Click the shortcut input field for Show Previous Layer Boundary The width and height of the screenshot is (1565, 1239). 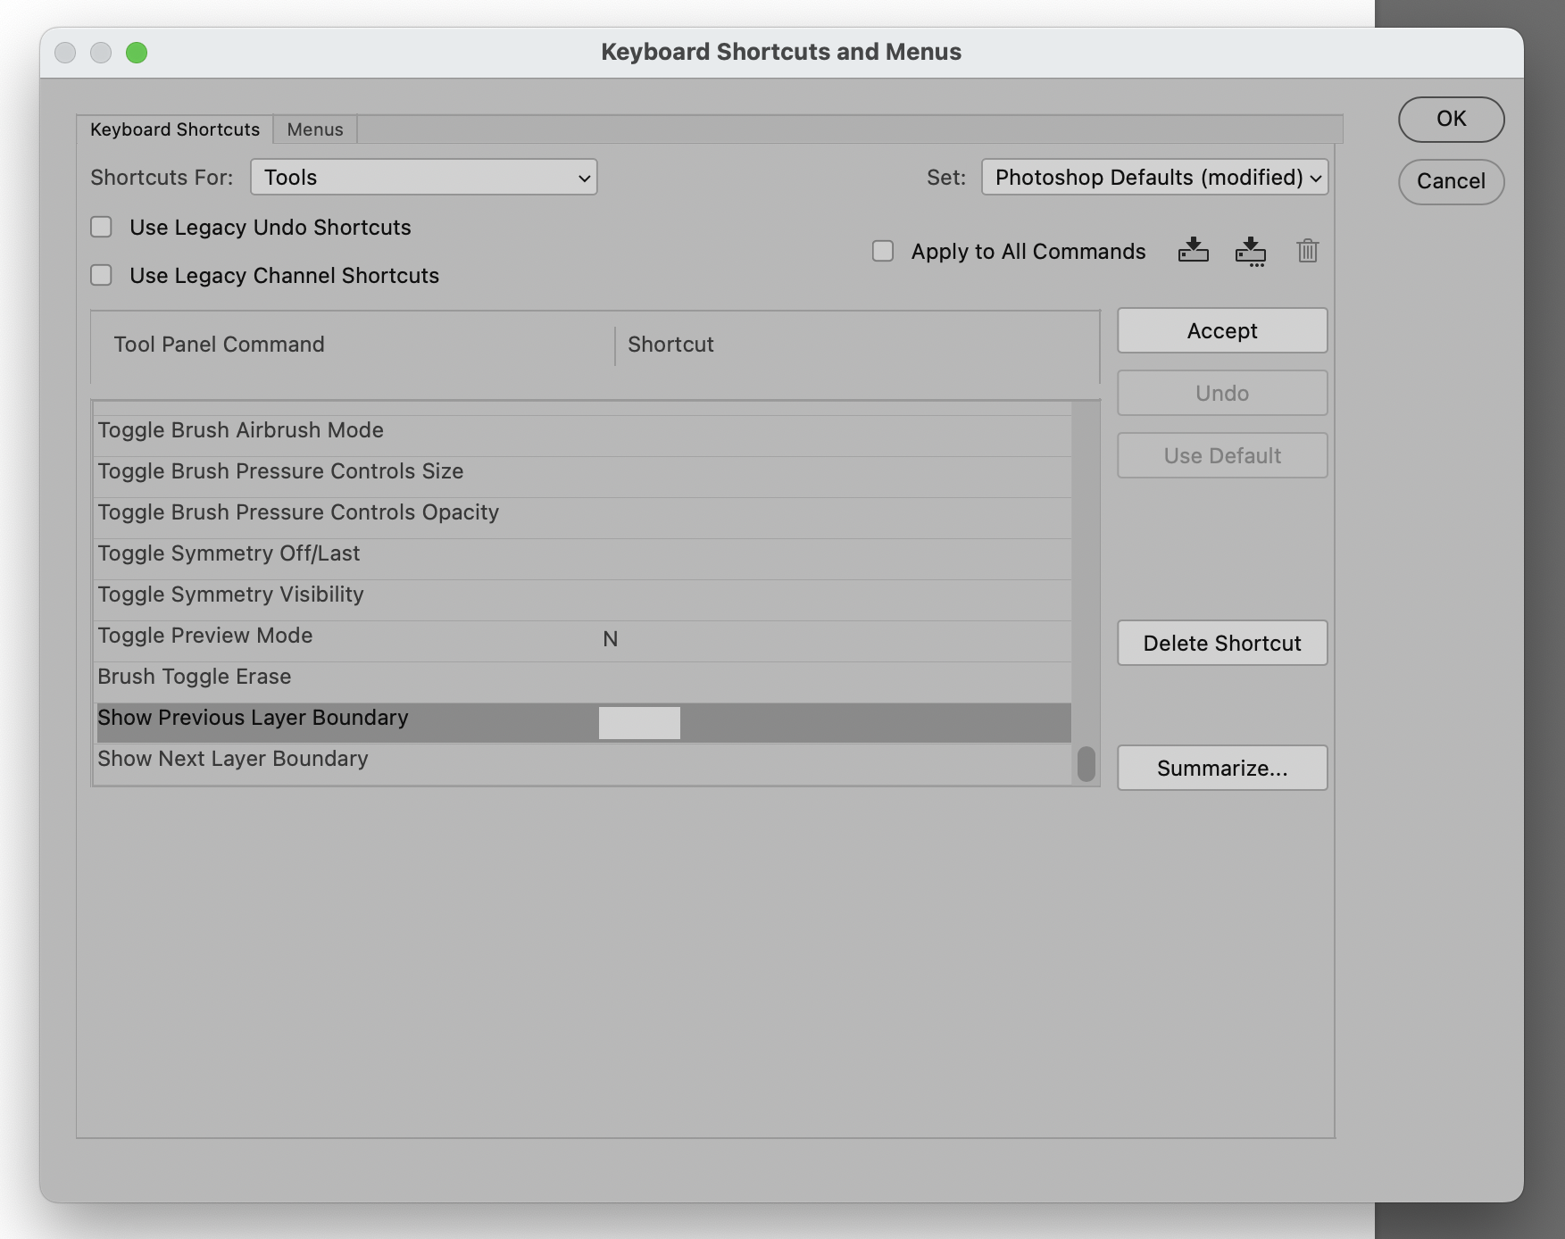tap(638, 722)
